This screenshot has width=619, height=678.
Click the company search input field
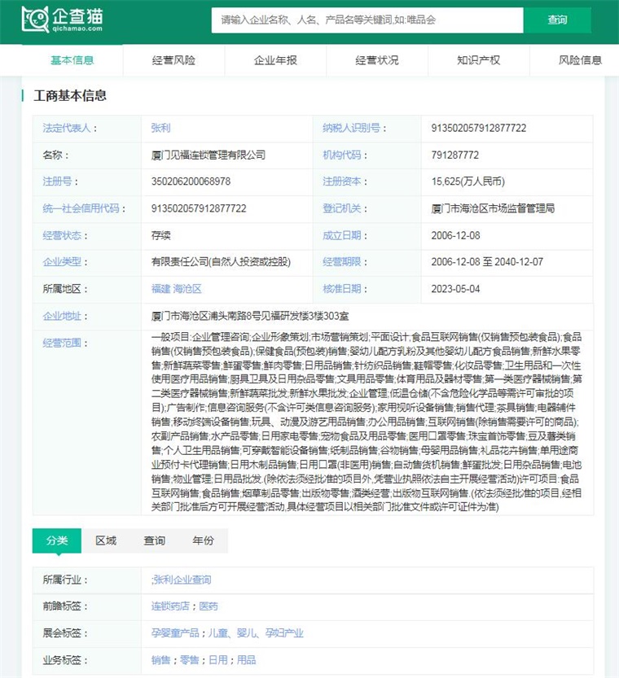367,20
